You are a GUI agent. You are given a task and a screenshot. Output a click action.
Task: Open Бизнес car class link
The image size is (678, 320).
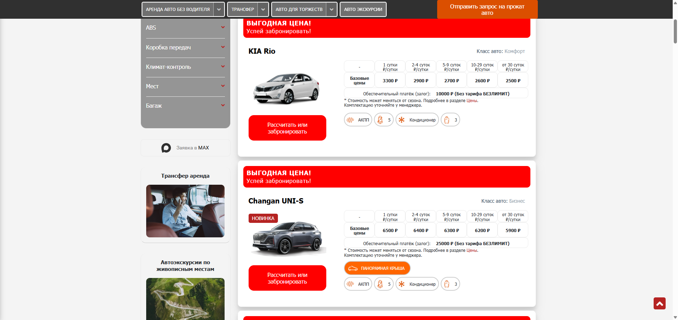[517, 201]
